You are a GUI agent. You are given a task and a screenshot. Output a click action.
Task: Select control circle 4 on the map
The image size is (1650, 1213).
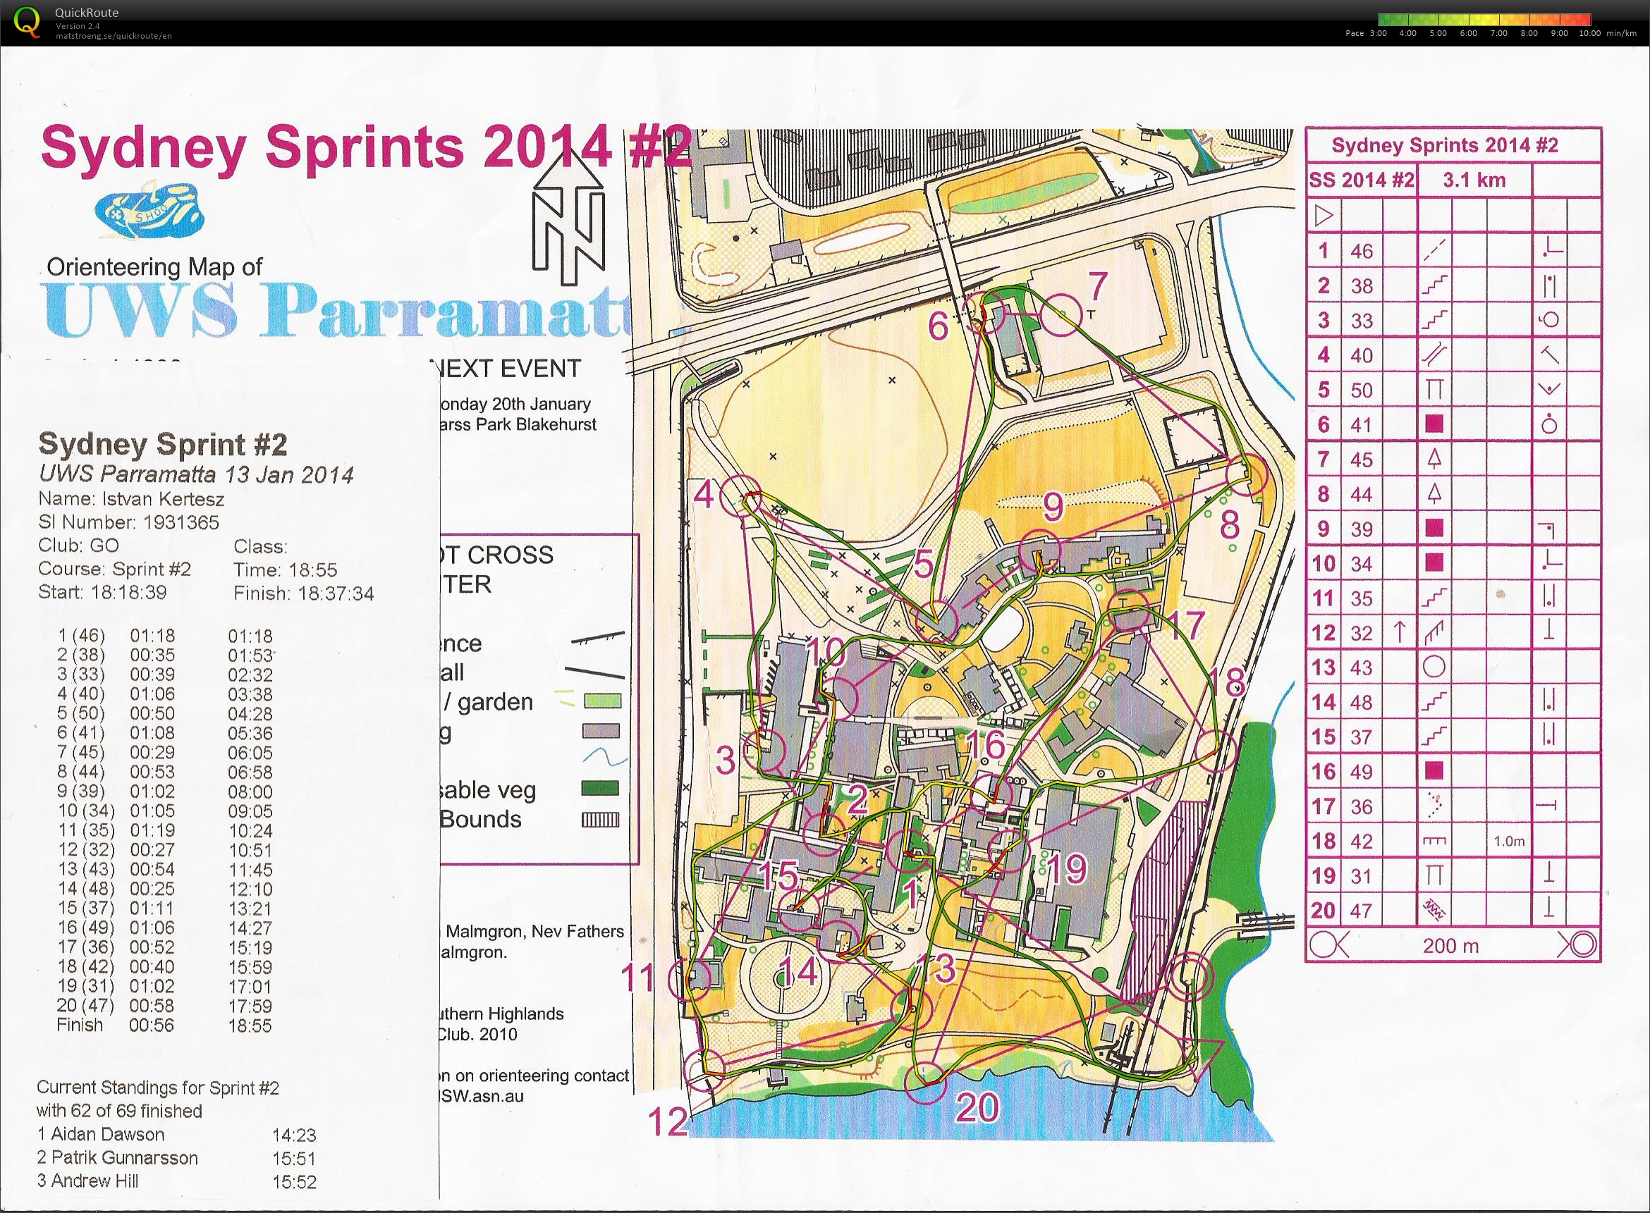tap(740, 495)
